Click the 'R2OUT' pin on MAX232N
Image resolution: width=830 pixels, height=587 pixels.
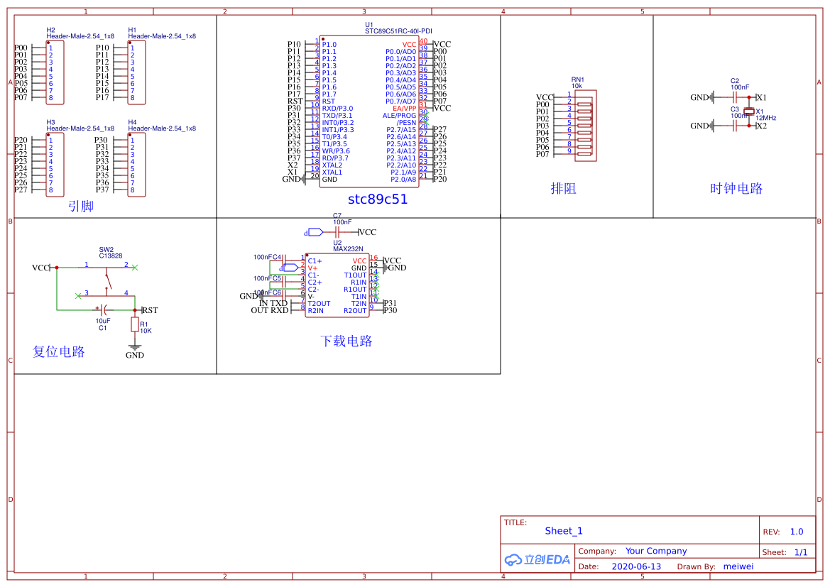[355, 311]
